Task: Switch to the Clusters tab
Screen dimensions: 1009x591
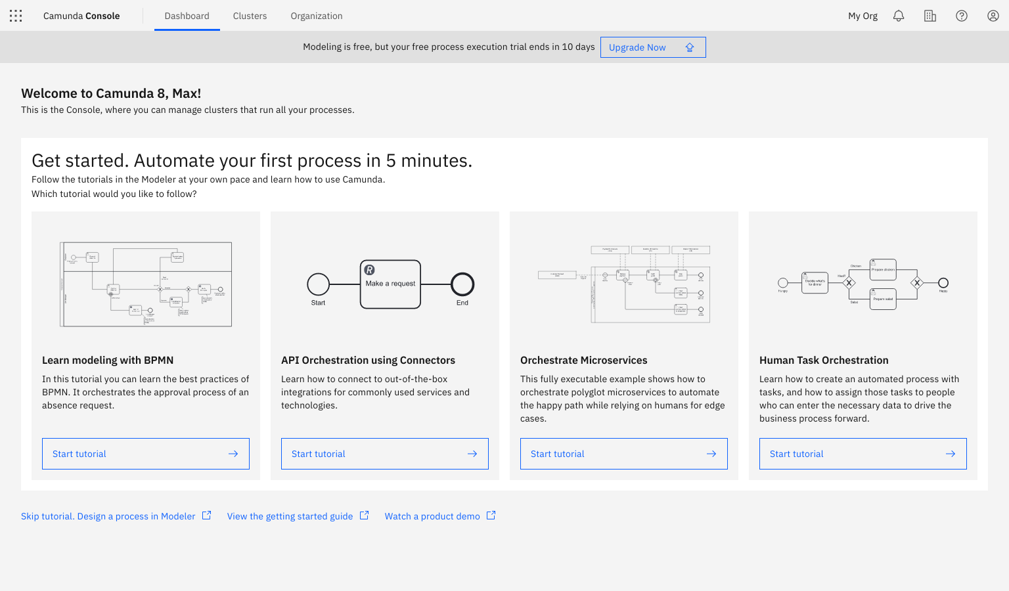Action: pyautogui.click(x=250, y=16)
